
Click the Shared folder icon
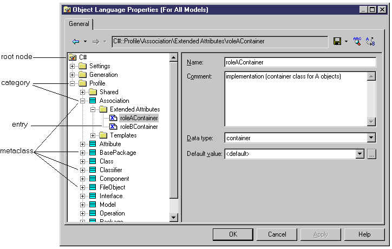(93, 92)
